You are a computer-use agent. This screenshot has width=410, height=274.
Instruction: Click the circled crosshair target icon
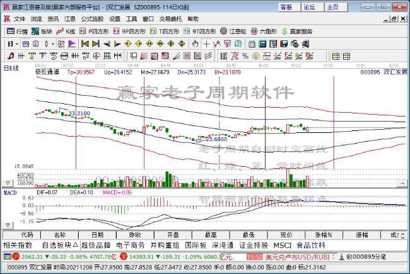click(97, 56)
